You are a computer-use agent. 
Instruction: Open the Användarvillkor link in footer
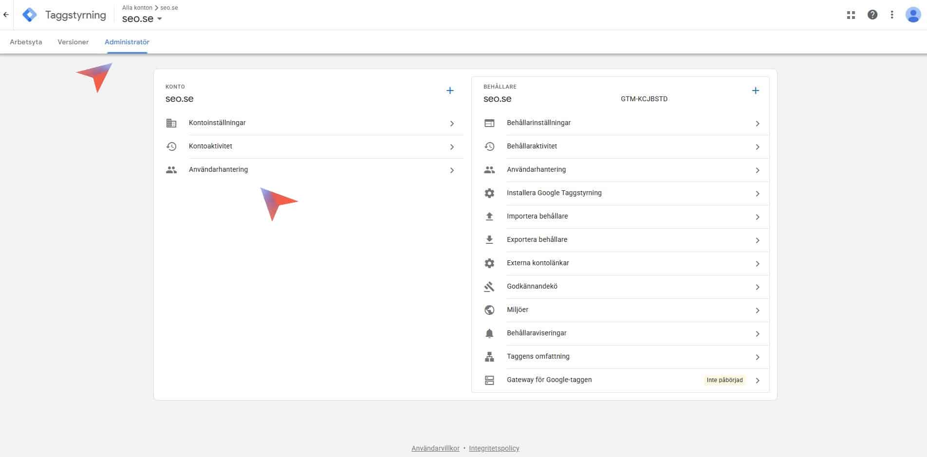435,448
